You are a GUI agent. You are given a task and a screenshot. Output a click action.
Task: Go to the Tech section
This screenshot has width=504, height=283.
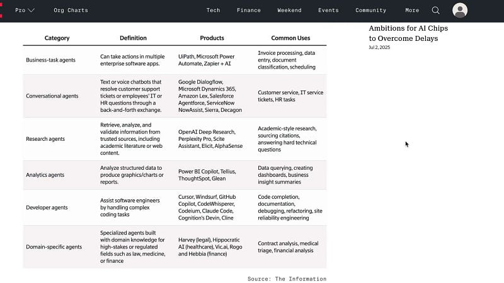point(213,10)
